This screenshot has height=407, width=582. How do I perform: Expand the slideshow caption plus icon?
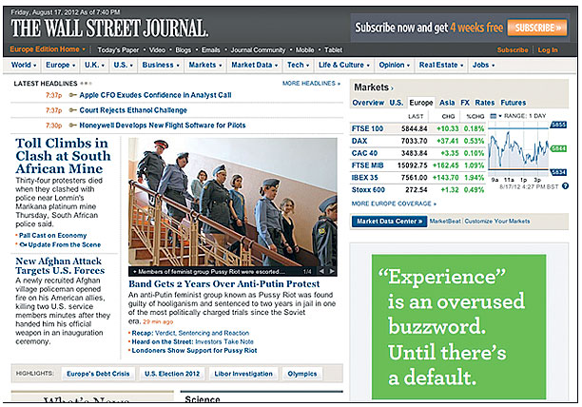pos(134,272)
